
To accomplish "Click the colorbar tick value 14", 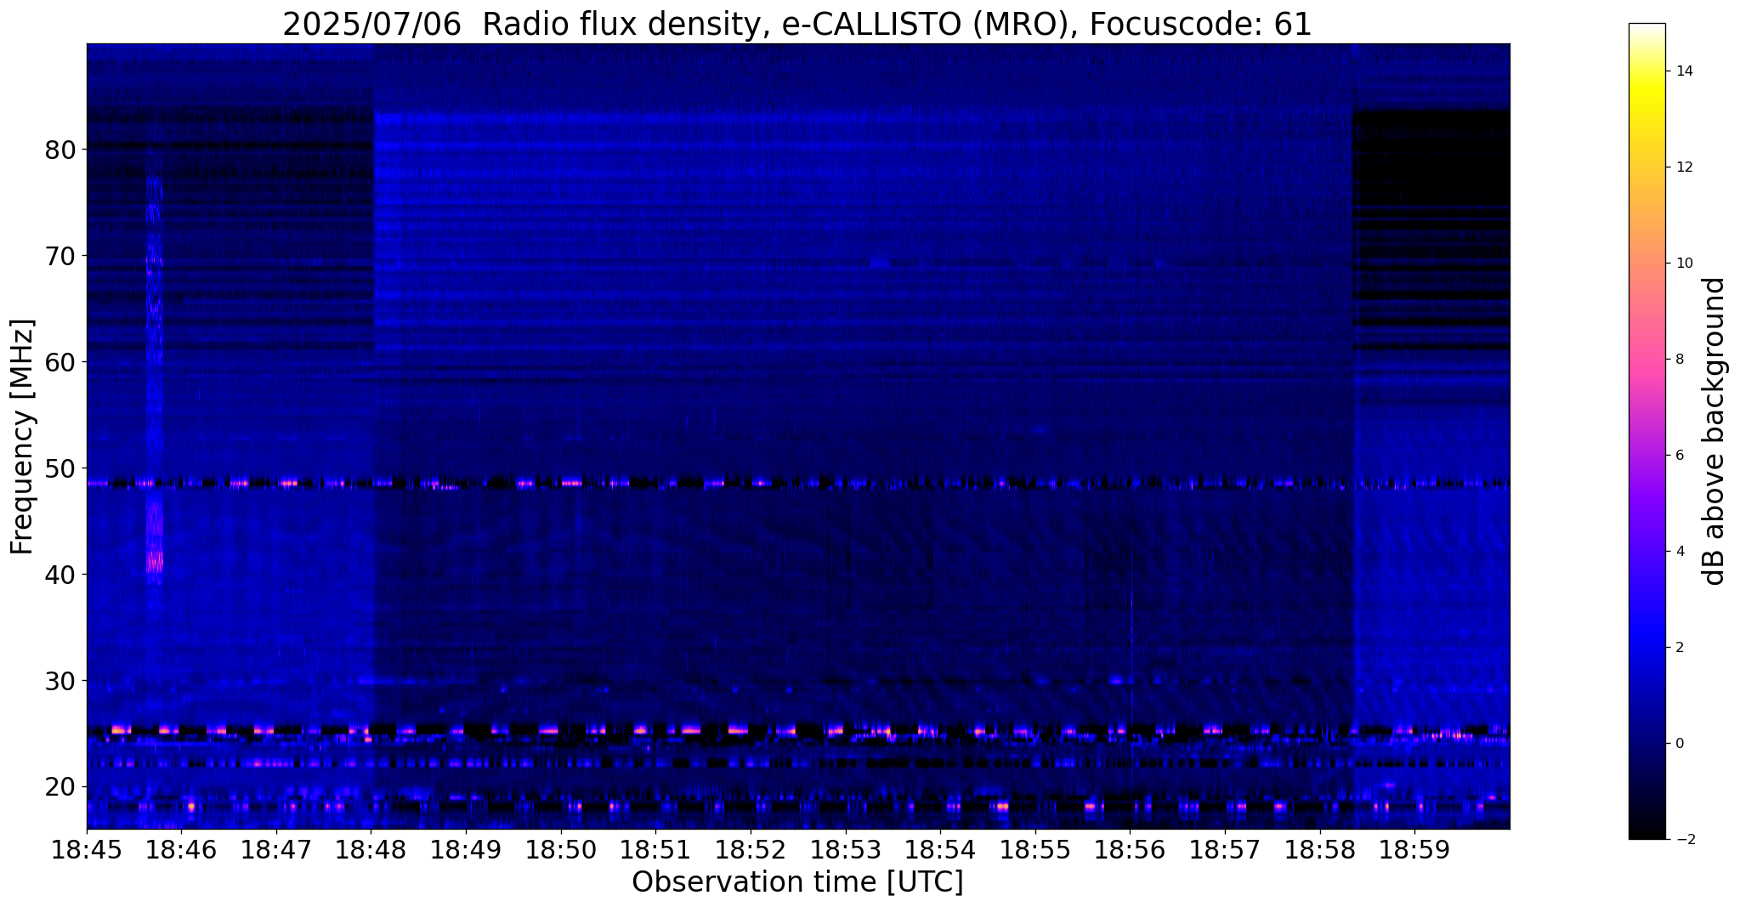I will 1684,71.
